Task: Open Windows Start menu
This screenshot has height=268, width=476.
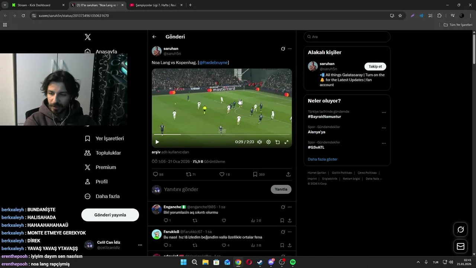Action: [183, 262]
